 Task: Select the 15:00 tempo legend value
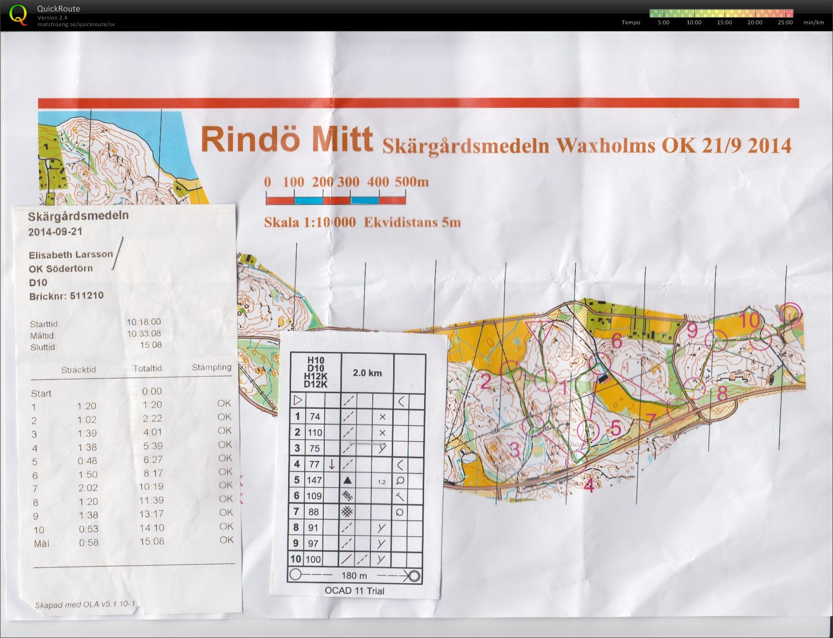point(725,22)
